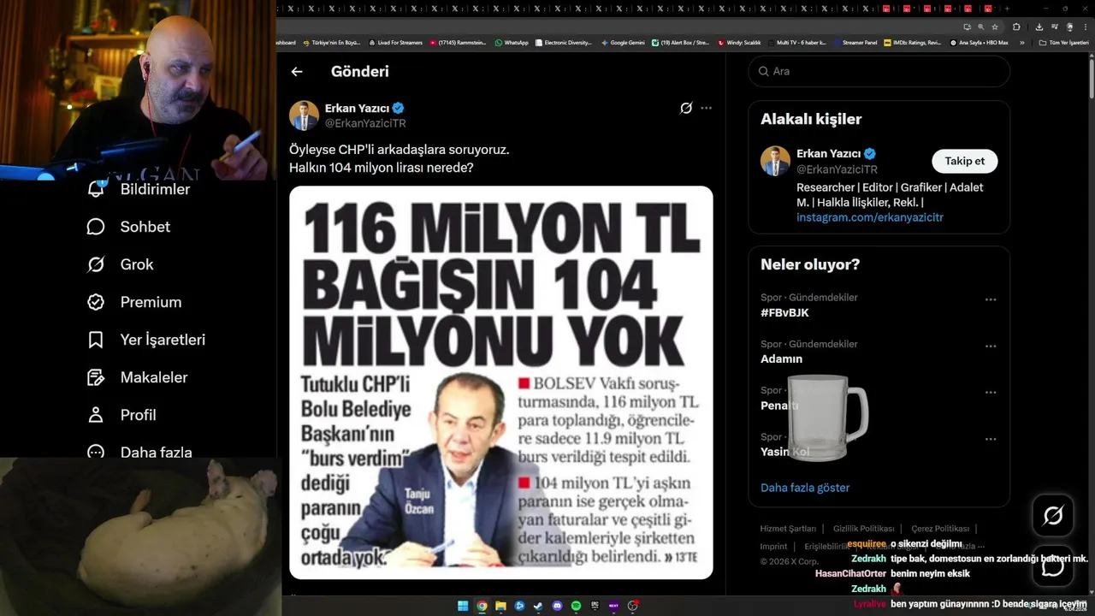Click the Yer İşaretleri bookmark icon
Viewport: 1095px width, 616px height.
[96, 340]
